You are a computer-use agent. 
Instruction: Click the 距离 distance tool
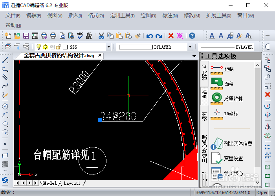click(x=222, y=70)
